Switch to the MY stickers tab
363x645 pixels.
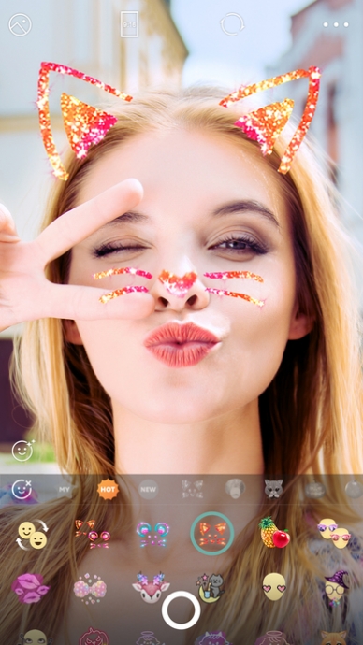pos(65,490)
